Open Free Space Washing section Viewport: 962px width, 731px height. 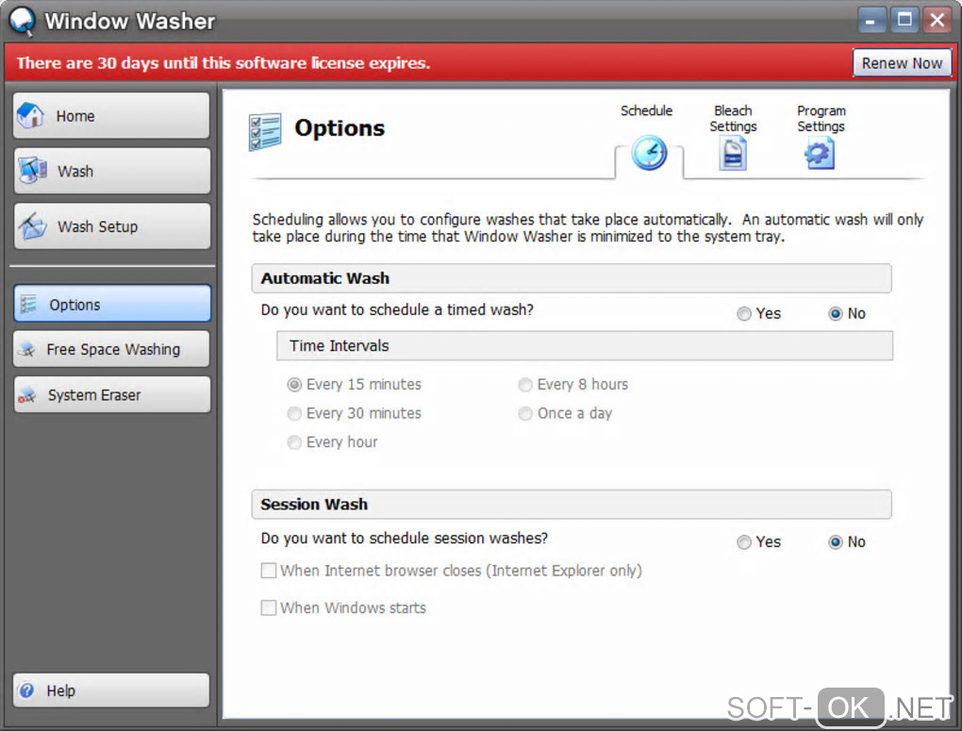[111, 349]
